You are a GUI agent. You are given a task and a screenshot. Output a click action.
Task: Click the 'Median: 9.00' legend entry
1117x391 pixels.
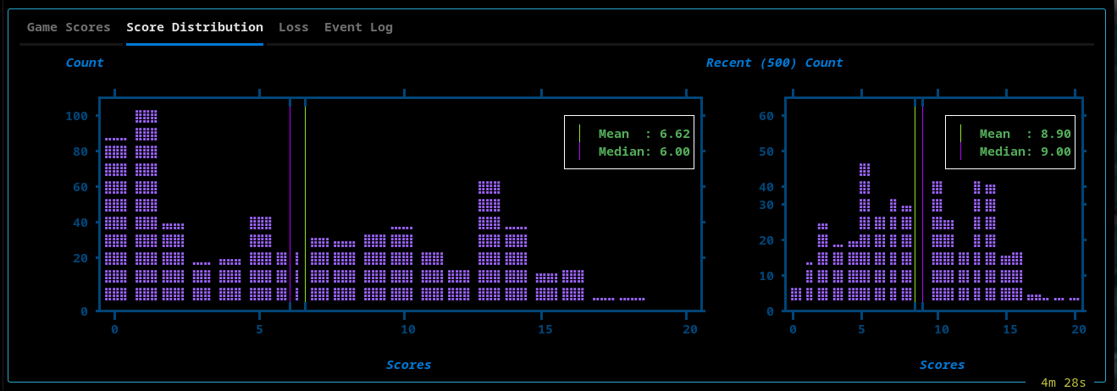tap(1026, 151)
